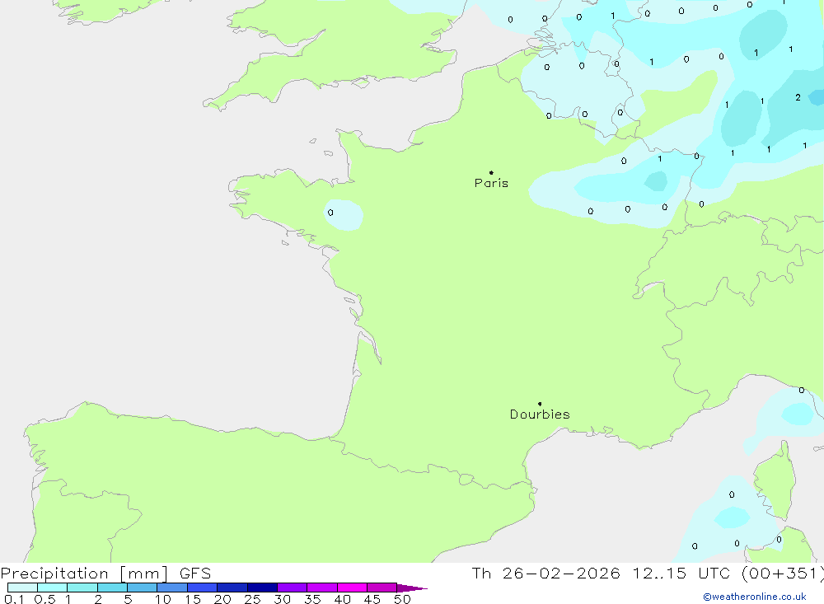Select the Paris city label
This screenshot has height=604, width=824.
[491, 184]
